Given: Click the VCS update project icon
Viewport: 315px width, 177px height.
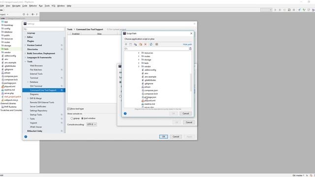Looking at the screenshot, I should (x=299, y=10).
